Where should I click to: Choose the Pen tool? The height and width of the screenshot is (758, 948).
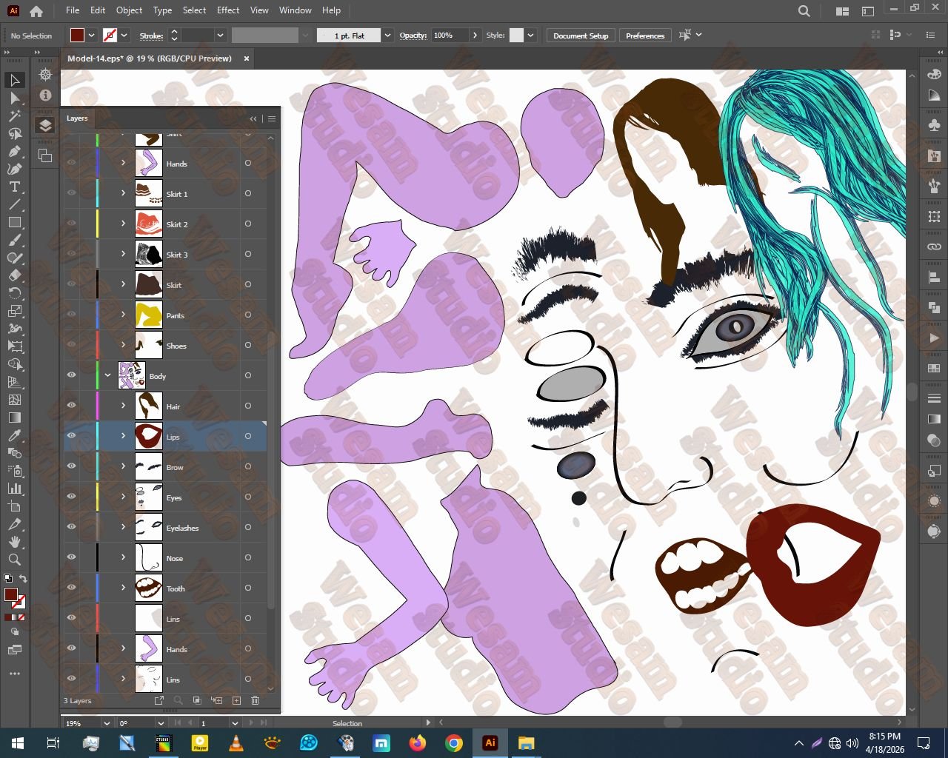coord(15,151)
